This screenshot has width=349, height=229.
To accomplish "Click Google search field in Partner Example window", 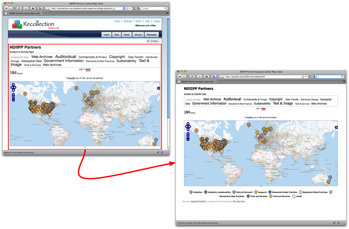I will point(329,77).
